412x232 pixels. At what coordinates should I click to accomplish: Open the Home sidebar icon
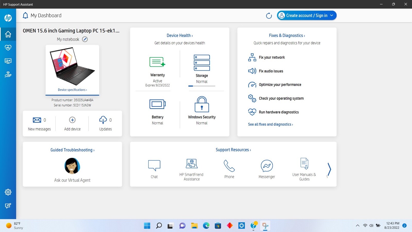tap(8, 34)
